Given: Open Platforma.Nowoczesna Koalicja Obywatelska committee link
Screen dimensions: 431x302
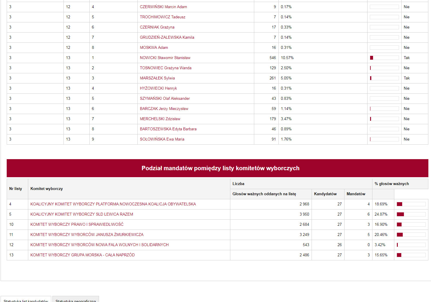Looking at the screenshot, I should [x=113, y=204].
